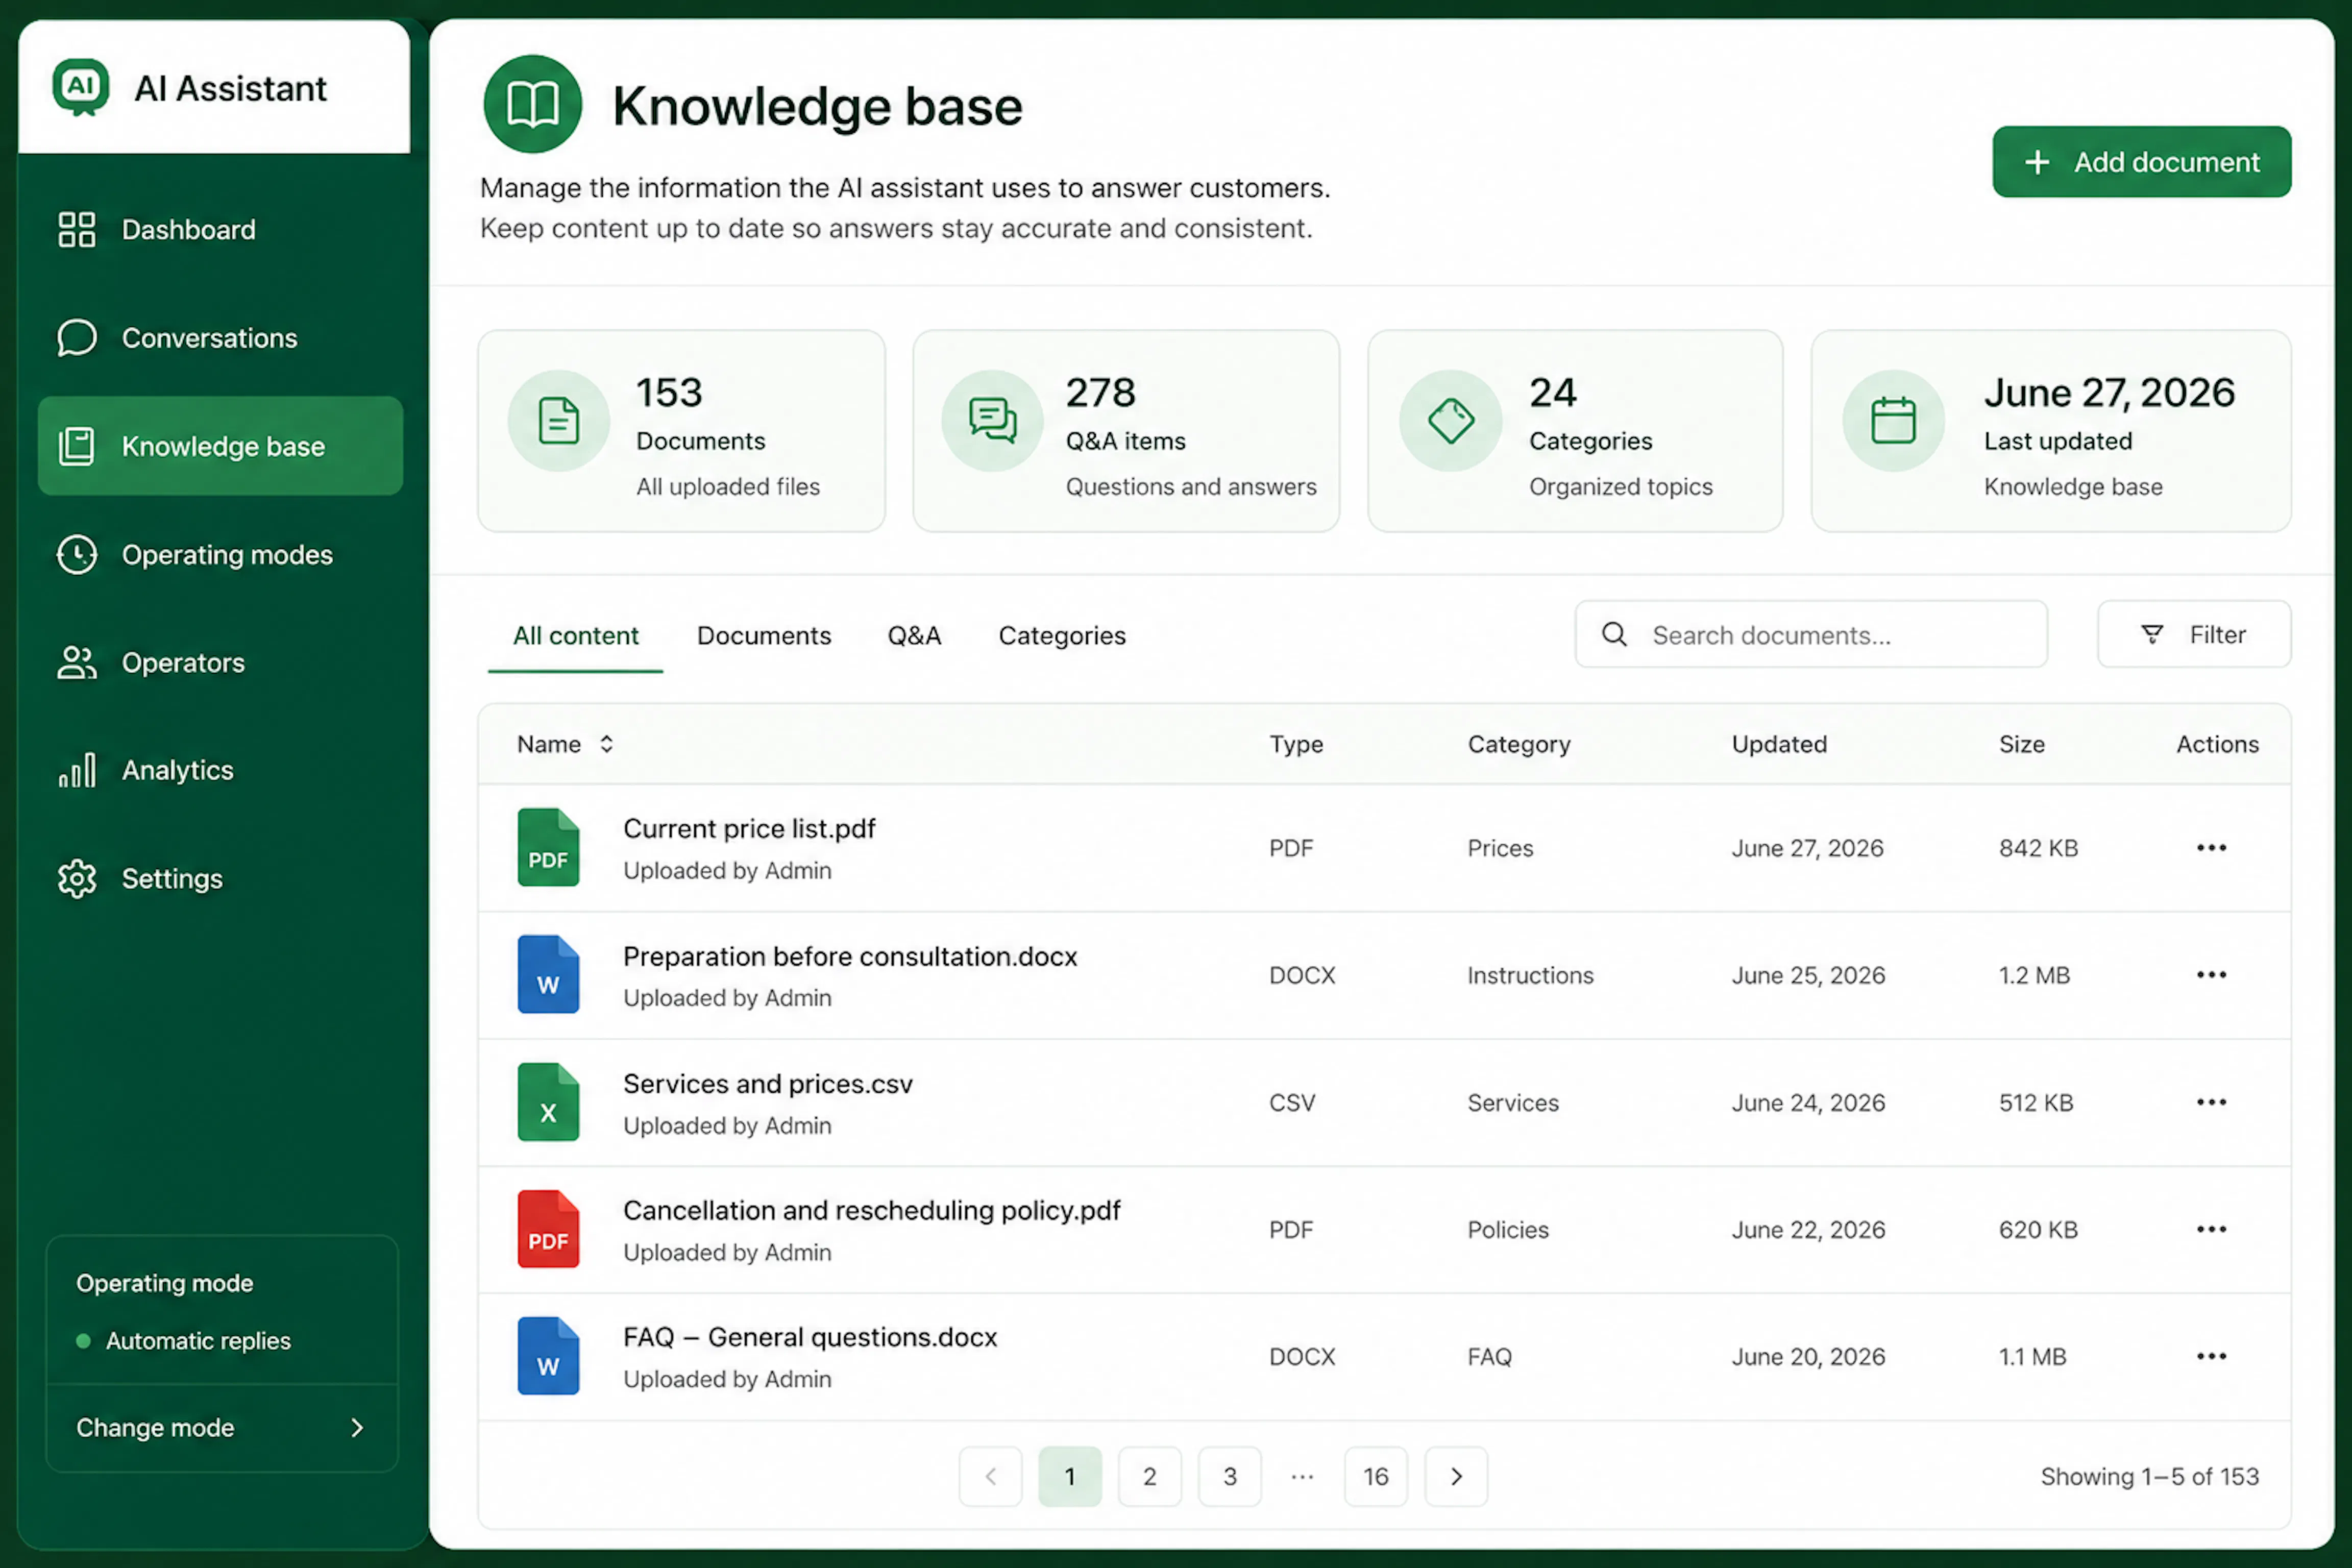This screenshot has height=1568, width=2352.
Task: Switch to the Documents tab
Action: pyautogui.click(x=764, y=636)
